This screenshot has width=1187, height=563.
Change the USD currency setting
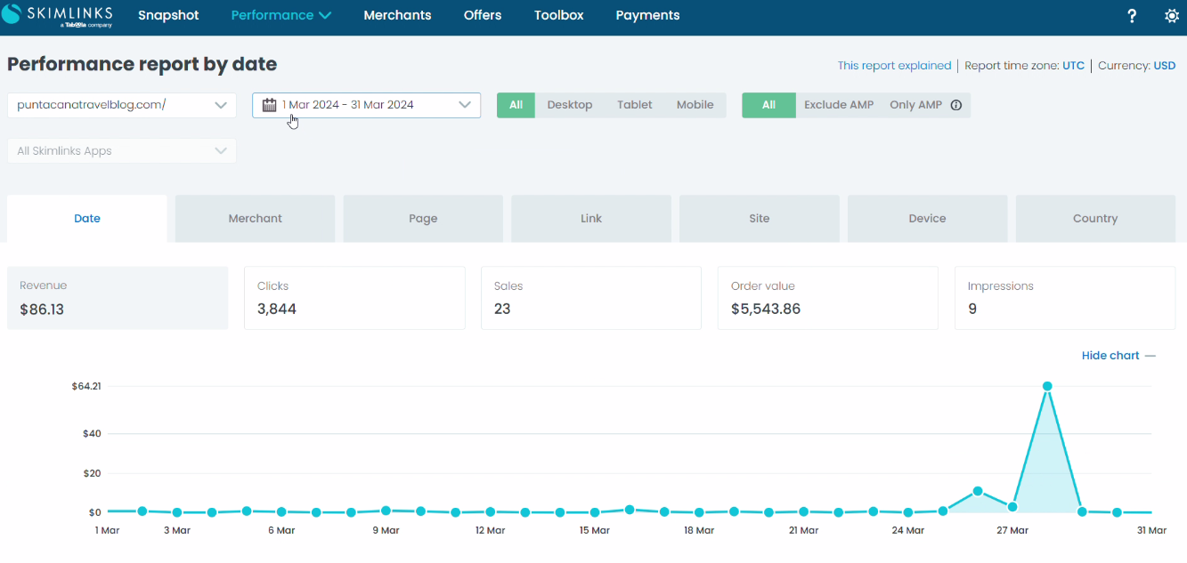1165,66
